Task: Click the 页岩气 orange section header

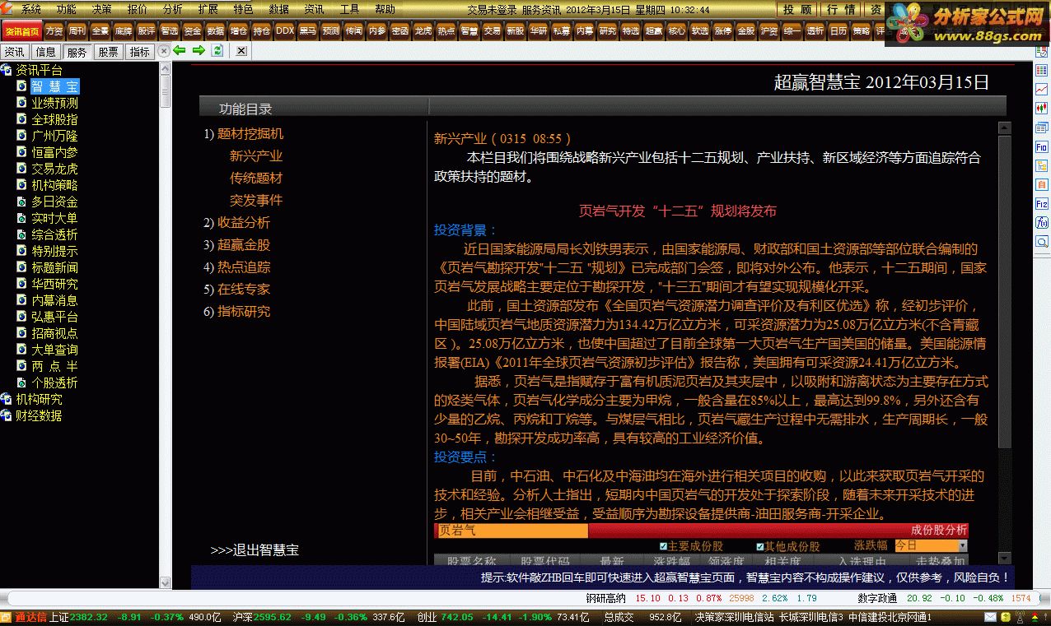Action: tap(511, 531)
